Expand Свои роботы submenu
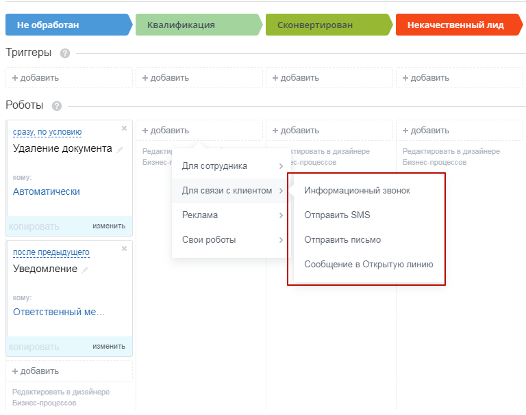The width and height of the screenshot is (526, 415). (x=231, y=240)
